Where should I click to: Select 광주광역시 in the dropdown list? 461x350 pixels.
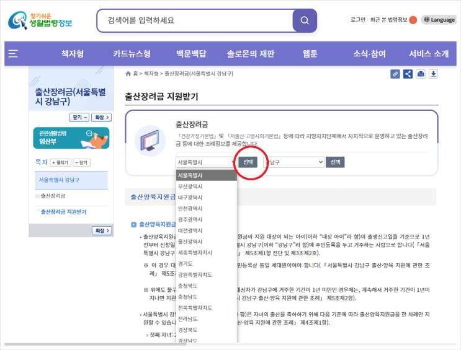click(207, 220)
